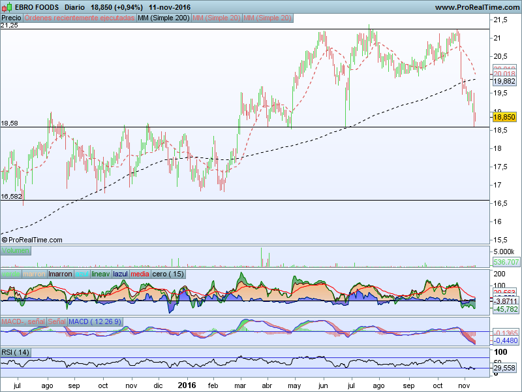Select the Precio panel label
The height and width of the screenshot is (392, 522).
tap(11, 18)
